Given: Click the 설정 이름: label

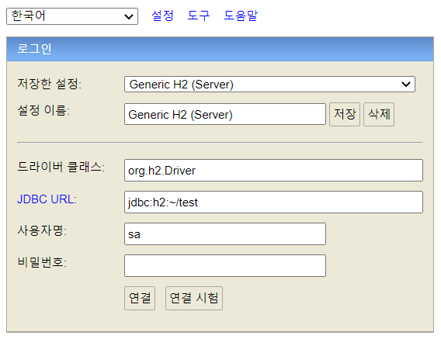Looking at the screenshot, I should [x=43, y=110].
